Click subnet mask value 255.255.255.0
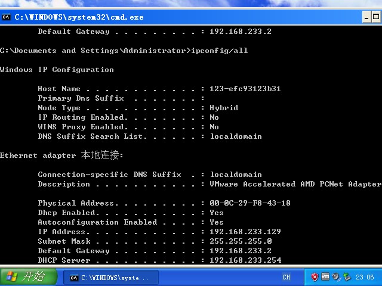 (241, 241)
